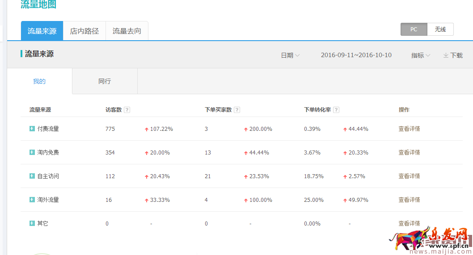The height and width of the screenshot is (255, 473).
Task: Expand the 付费流量 row
Action: [x=32, y=129]
